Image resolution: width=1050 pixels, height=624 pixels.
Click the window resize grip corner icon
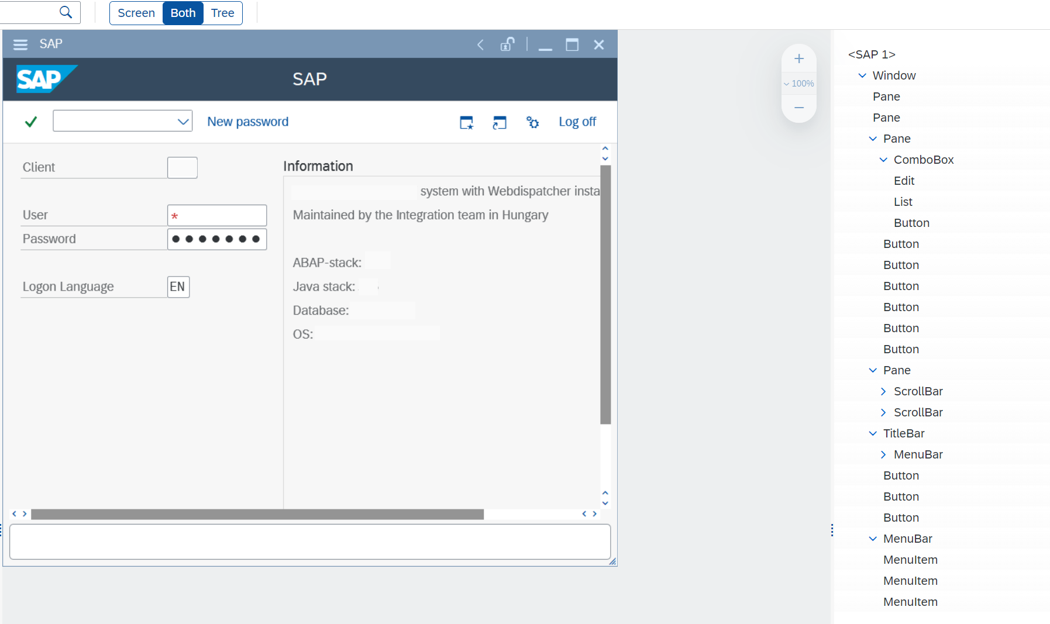click(612, 561)
